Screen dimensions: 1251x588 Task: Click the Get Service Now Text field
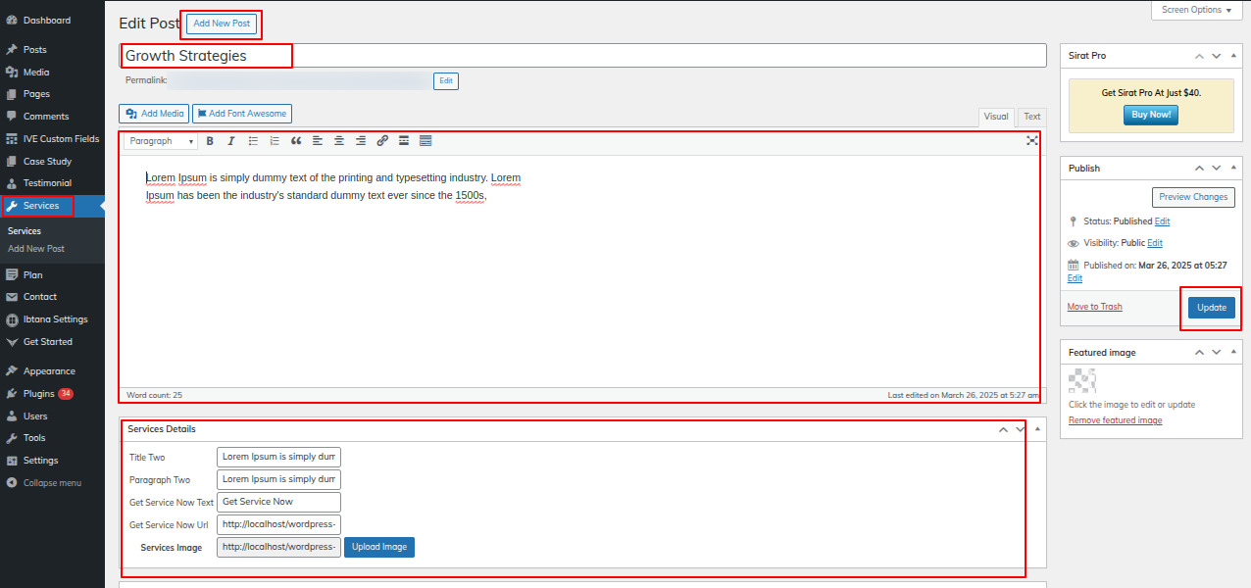click(278, 502)
